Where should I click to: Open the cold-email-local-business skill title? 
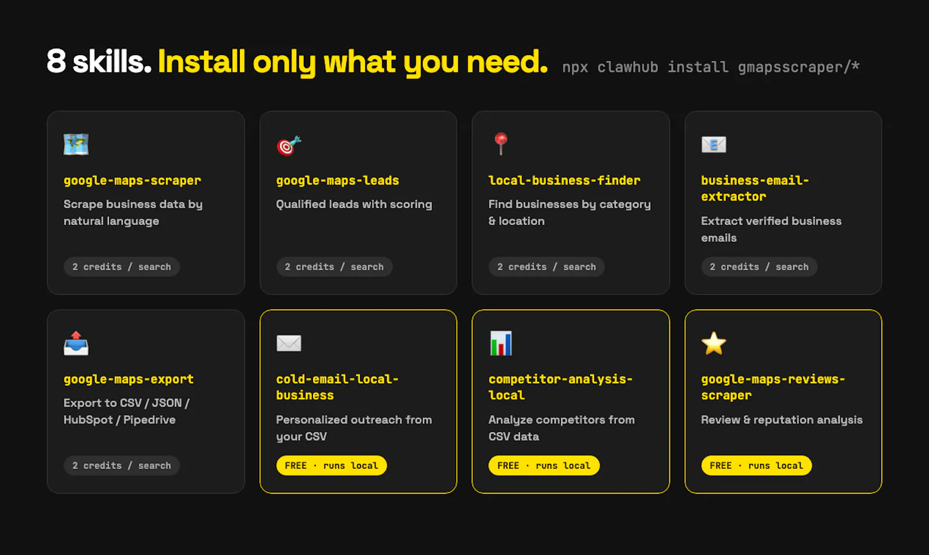pyautogui.click(x=337, y=387)
